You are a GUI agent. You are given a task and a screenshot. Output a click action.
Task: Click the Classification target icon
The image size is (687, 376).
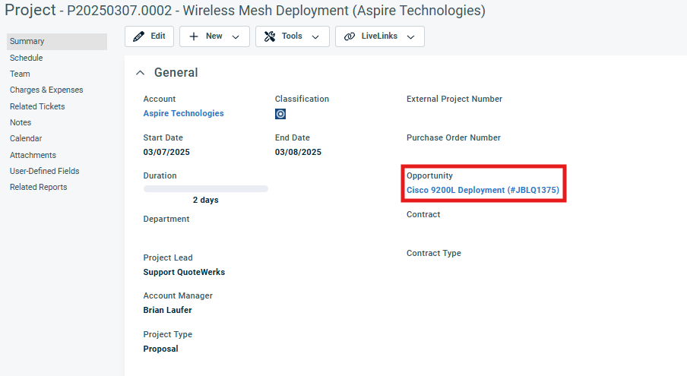point(280,115)
